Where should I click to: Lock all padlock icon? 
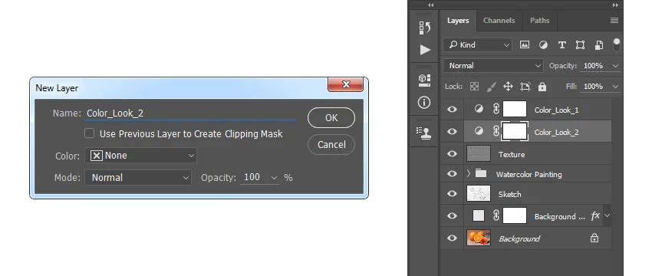pos(542,87)
